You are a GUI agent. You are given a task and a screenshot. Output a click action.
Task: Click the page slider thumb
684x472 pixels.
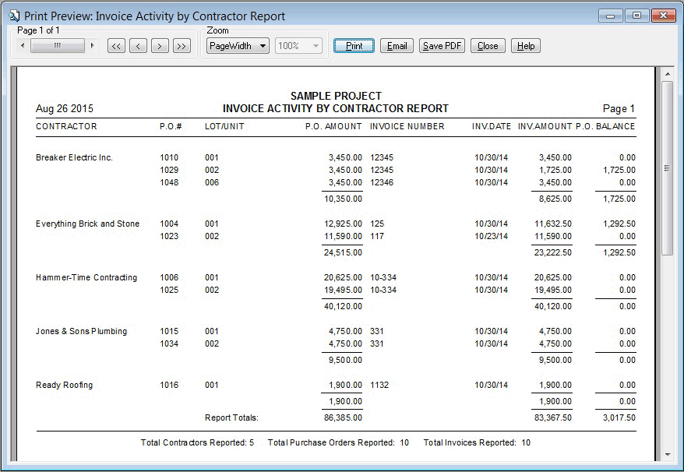pos(58,45)
